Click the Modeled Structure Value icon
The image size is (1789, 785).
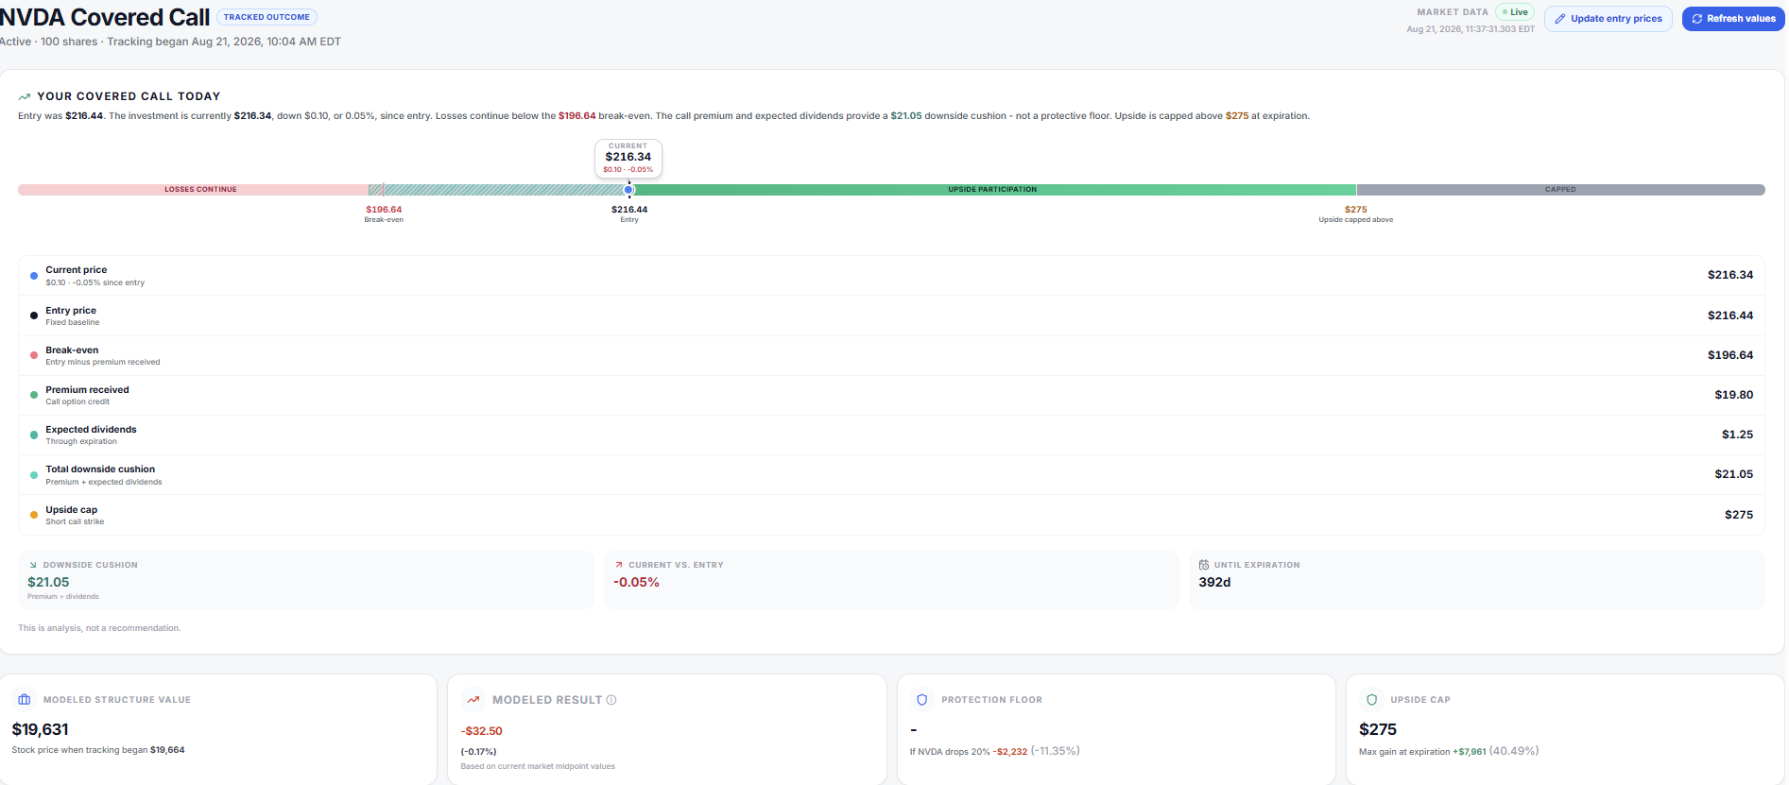click(25, 700)
